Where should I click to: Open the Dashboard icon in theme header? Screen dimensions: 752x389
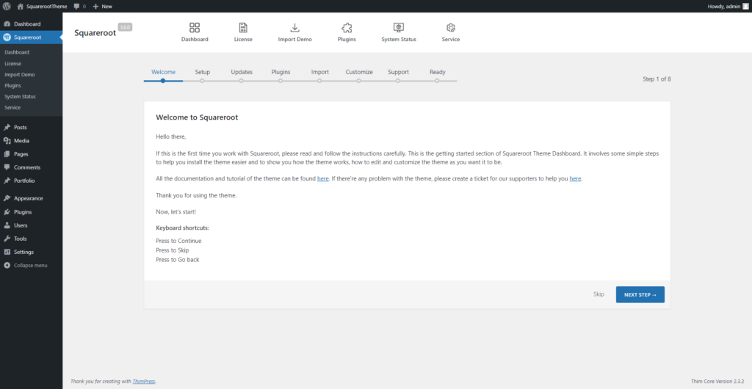tap(195, 27)
